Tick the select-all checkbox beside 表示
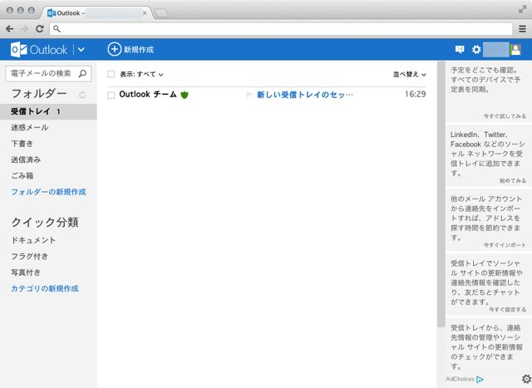532x388 pixels. coord(111,74)
